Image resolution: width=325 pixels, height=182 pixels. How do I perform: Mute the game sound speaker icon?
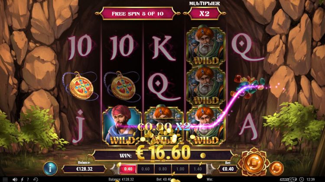click(x=15, y=179)
